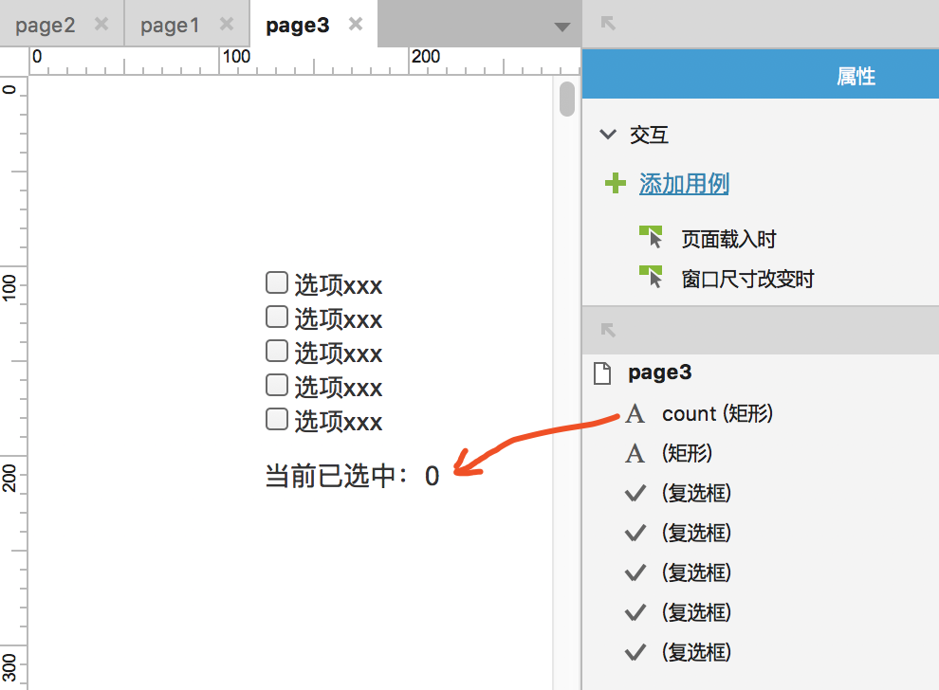Select the fifth (复选框) outline item
The height and width of the screenshot is (690, 939).
[696, 652]
